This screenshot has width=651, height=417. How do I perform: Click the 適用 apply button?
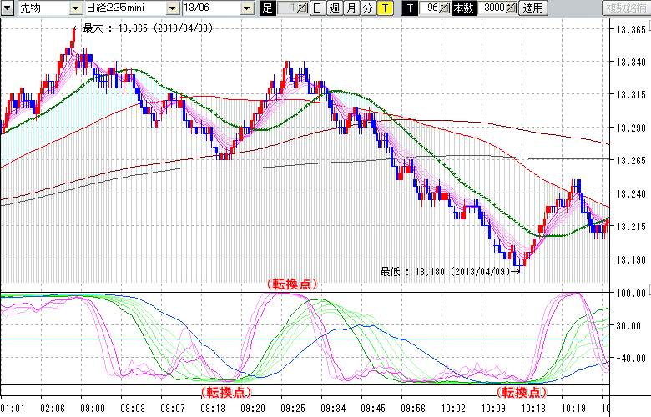click(x=532, y=8)
